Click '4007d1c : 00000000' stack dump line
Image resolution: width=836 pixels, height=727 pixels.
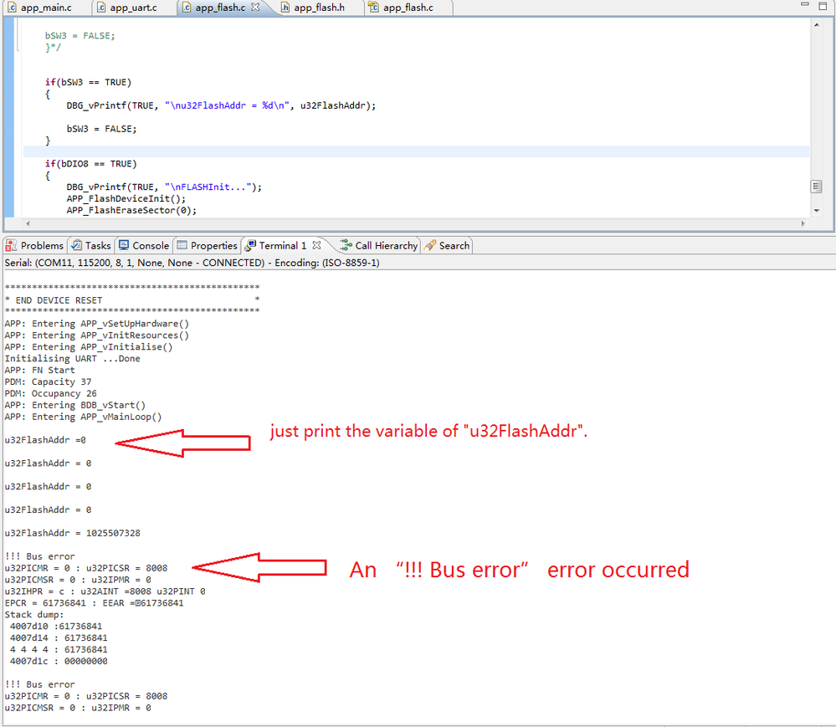pyautogui.click(x=59, y=662)
